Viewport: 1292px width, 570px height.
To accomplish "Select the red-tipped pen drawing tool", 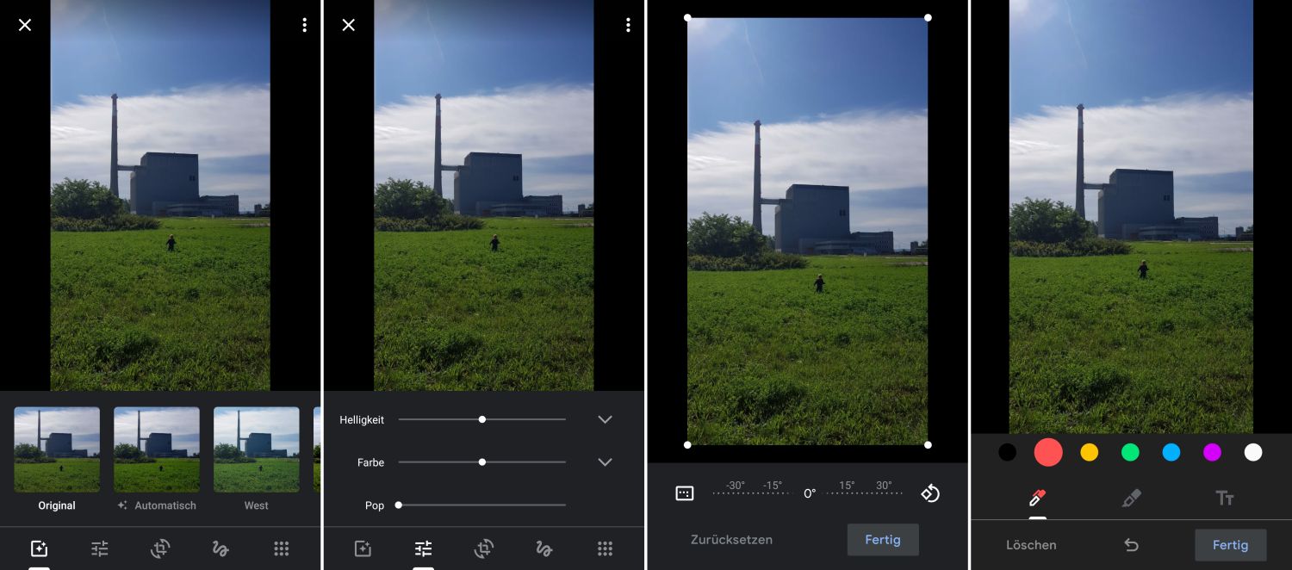I will coord(1037,499).
